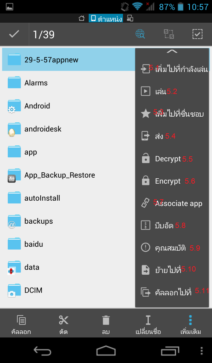Tap the บีบอัด (Compress) menu entry
Viewport: 212px width, 363px height.
point(164,225)
